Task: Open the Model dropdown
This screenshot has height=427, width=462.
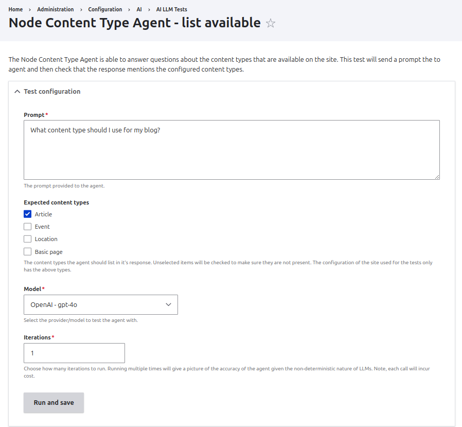Action: (100, 304)
